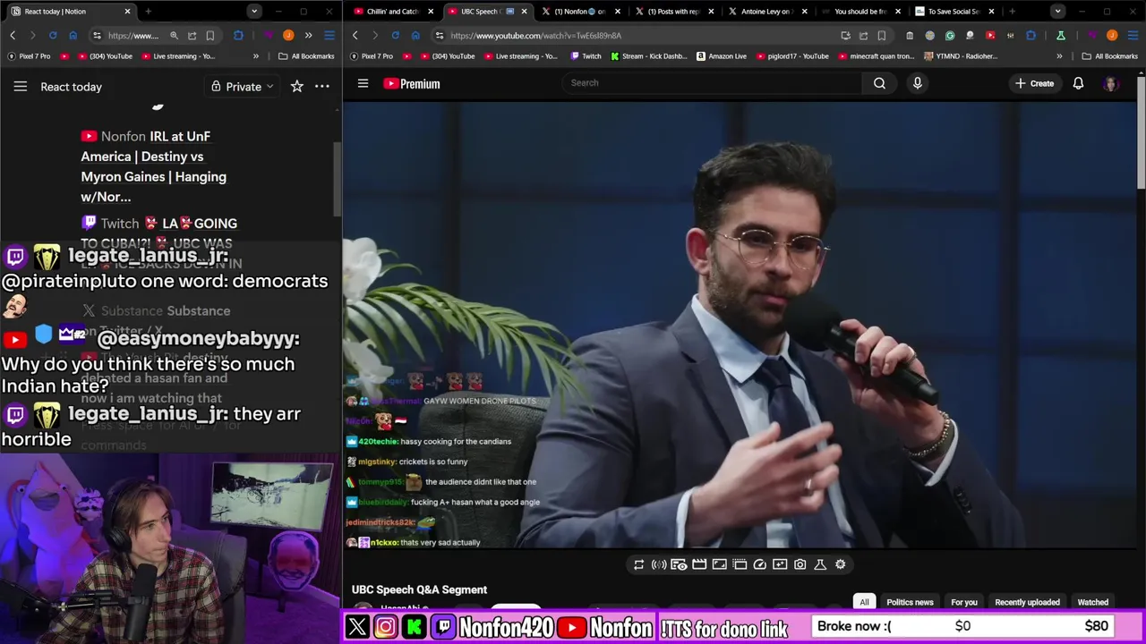This screenshot has width=1146, height=644.
Task: Click Pixel 7 Pro bookmark in Notion window
Action: (29, 55)
